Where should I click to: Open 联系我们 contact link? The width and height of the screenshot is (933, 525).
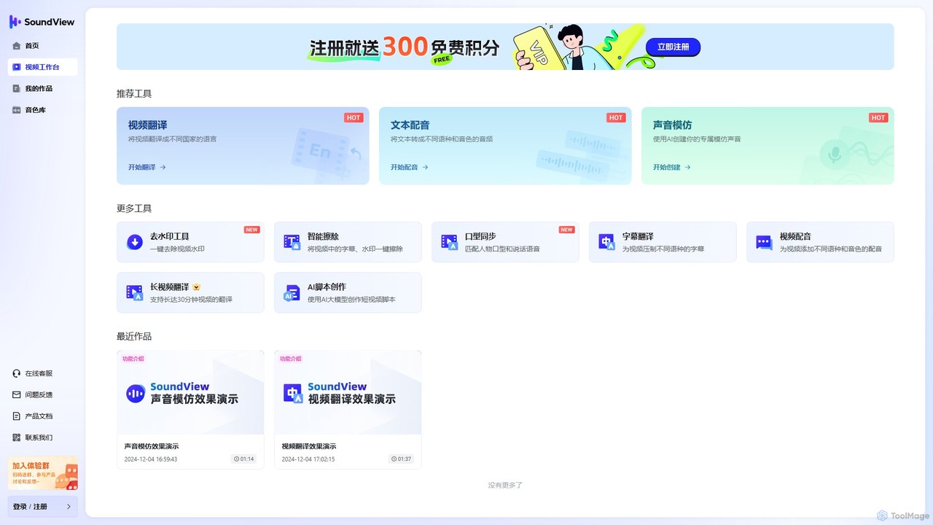[x=39, y=437]
